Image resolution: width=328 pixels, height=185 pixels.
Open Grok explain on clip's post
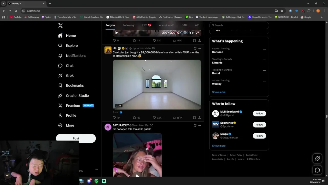pos(195,48)
